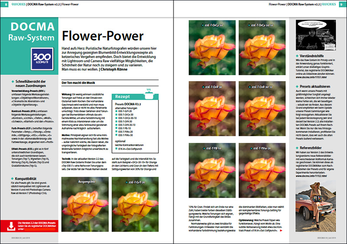Click the cooking pot icon above Rezept box
Image resolution: width=347 pixels, height=244 pixels.
(x=149, y=94)
